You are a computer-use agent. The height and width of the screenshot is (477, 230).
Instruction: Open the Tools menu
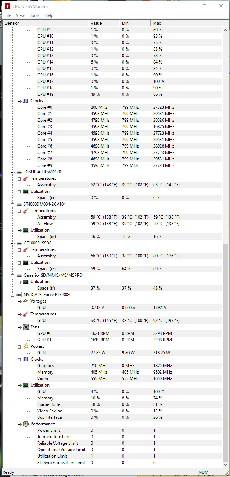pyautogui.click(x=35, y=15)
